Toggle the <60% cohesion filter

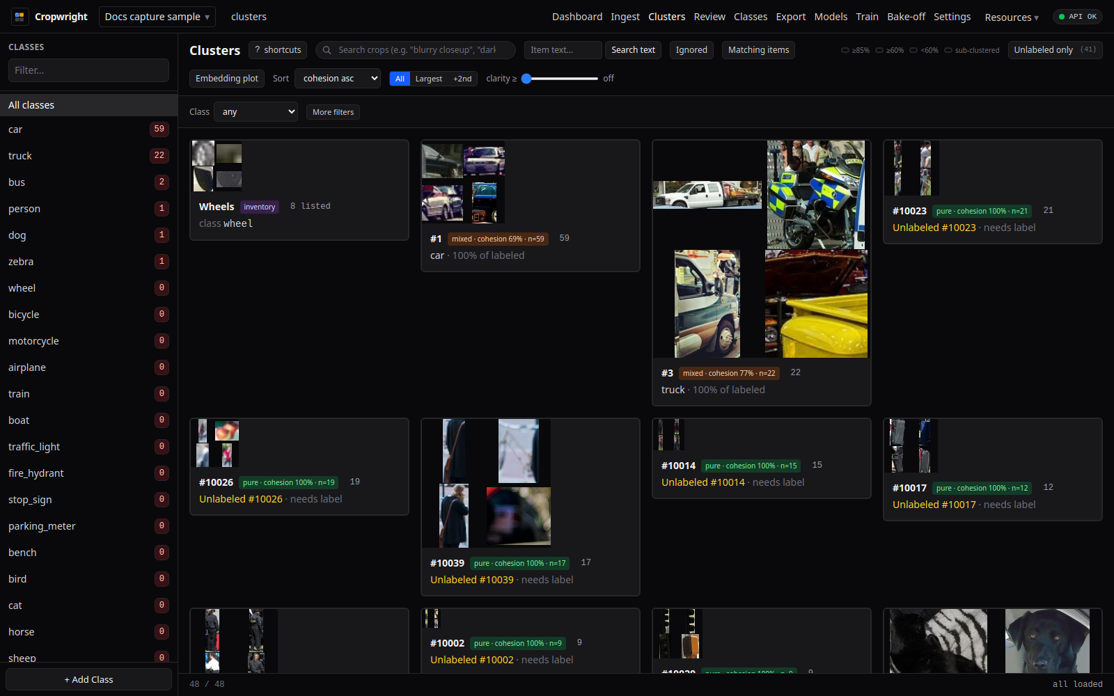point(924,50)
